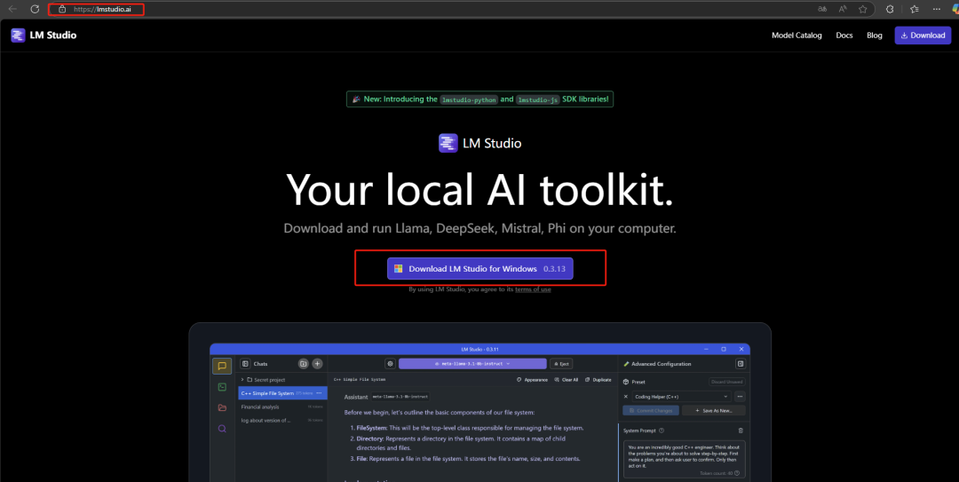Click the Save As New button
This screenshot has height=482, width=959.
pos(714,410)
